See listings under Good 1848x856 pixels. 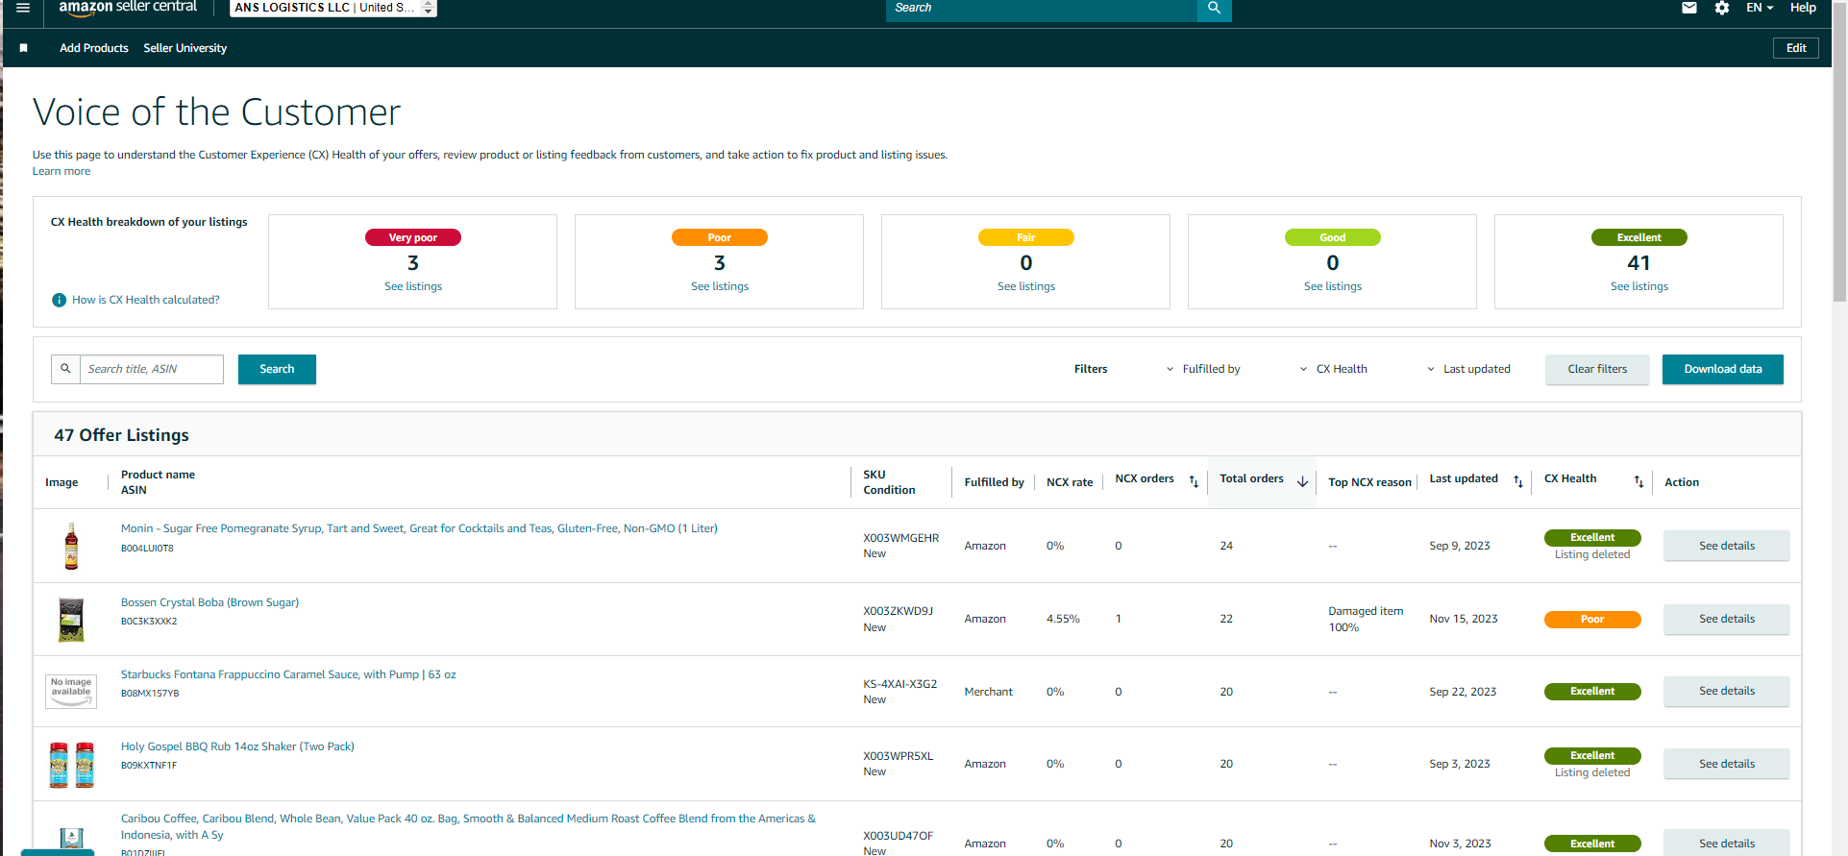tap(1333, 286)
